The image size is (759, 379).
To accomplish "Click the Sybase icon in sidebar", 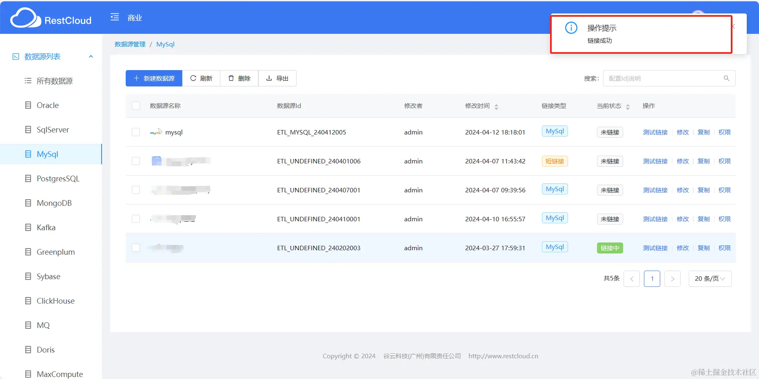I will [x=28, y=276].
